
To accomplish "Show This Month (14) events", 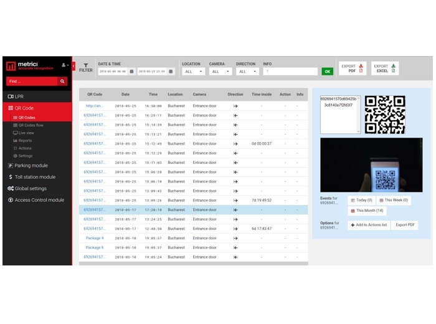I will [367, 211].
